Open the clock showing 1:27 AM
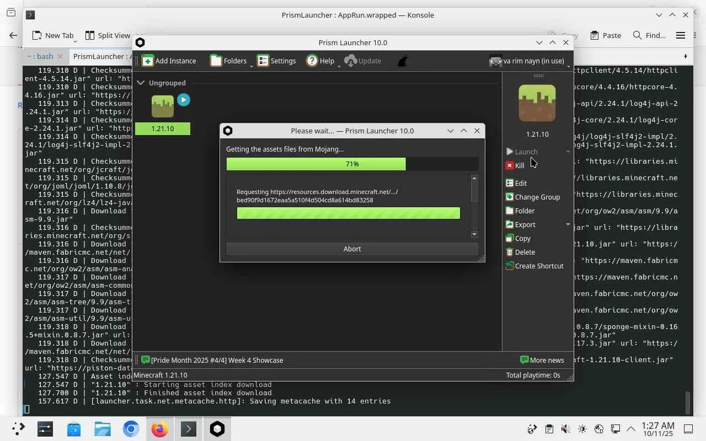The width and height of the screenshot is (706, 441). pos(658,429)
